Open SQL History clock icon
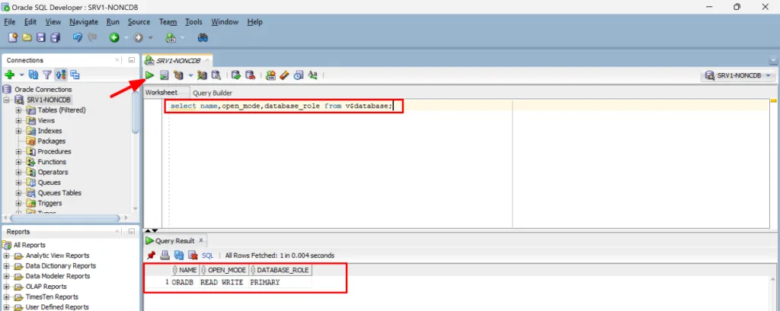780x311 pixels. coord(299,75)
